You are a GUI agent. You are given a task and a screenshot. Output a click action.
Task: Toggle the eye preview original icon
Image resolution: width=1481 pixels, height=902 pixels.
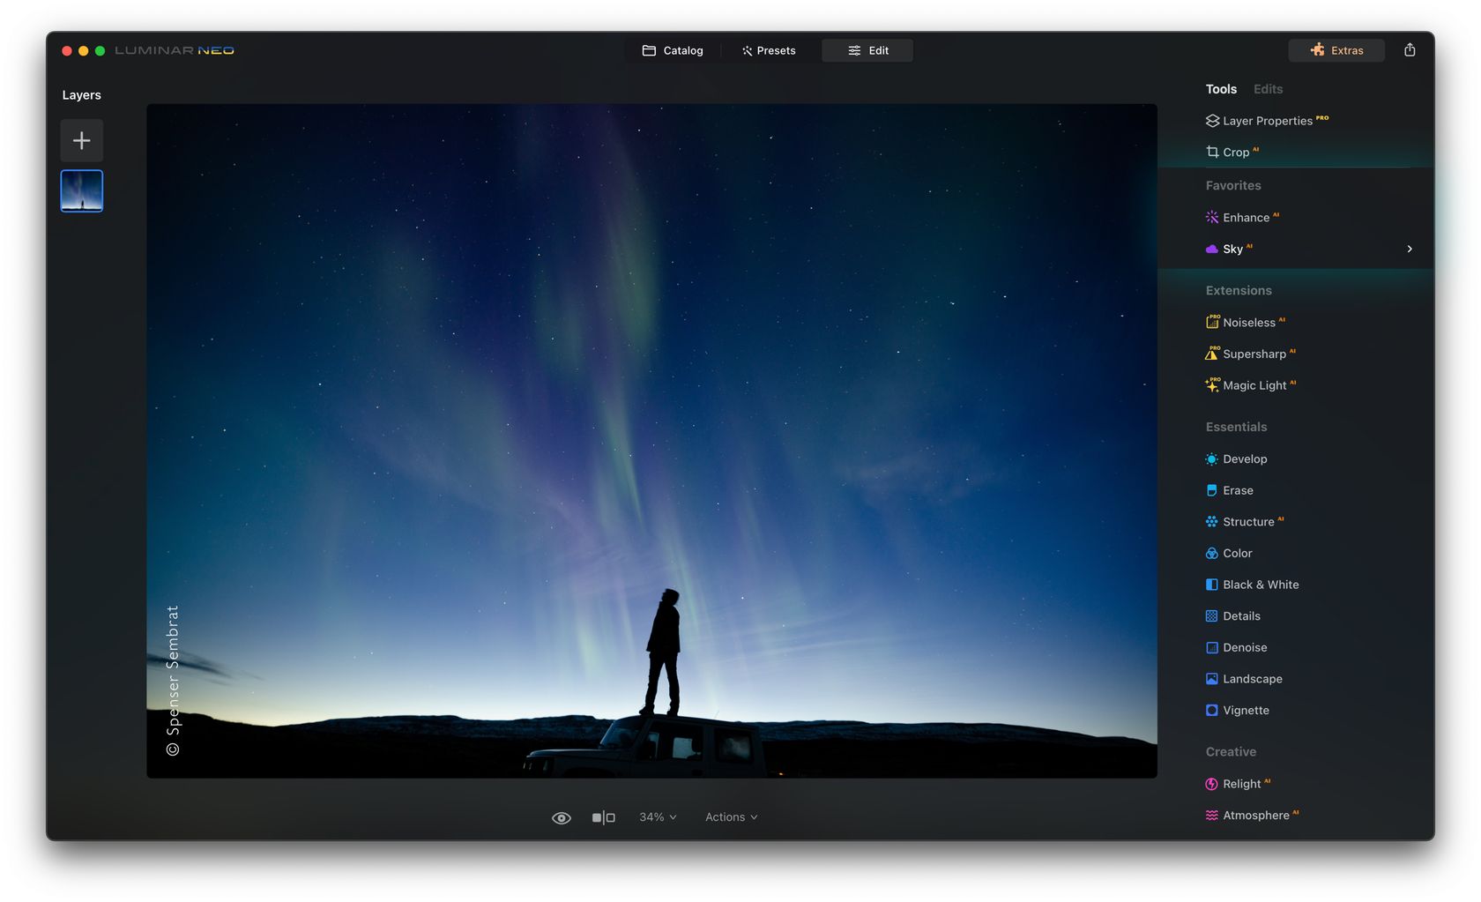pos(562,818)
